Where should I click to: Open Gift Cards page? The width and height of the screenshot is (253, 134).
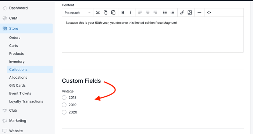coord(17,86)
